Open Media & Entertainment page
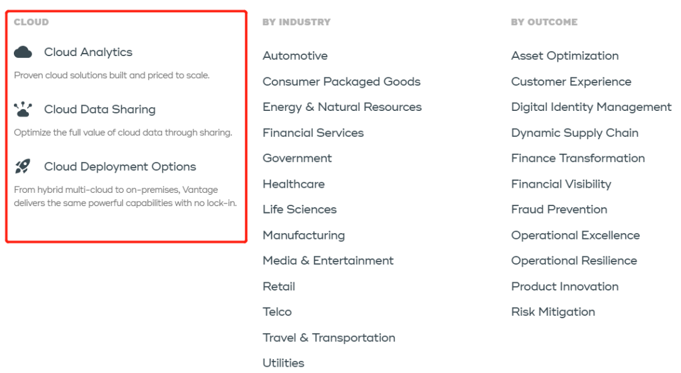This screenshot has height=373, width=681. pyautogui.click(x=328, y=261)
